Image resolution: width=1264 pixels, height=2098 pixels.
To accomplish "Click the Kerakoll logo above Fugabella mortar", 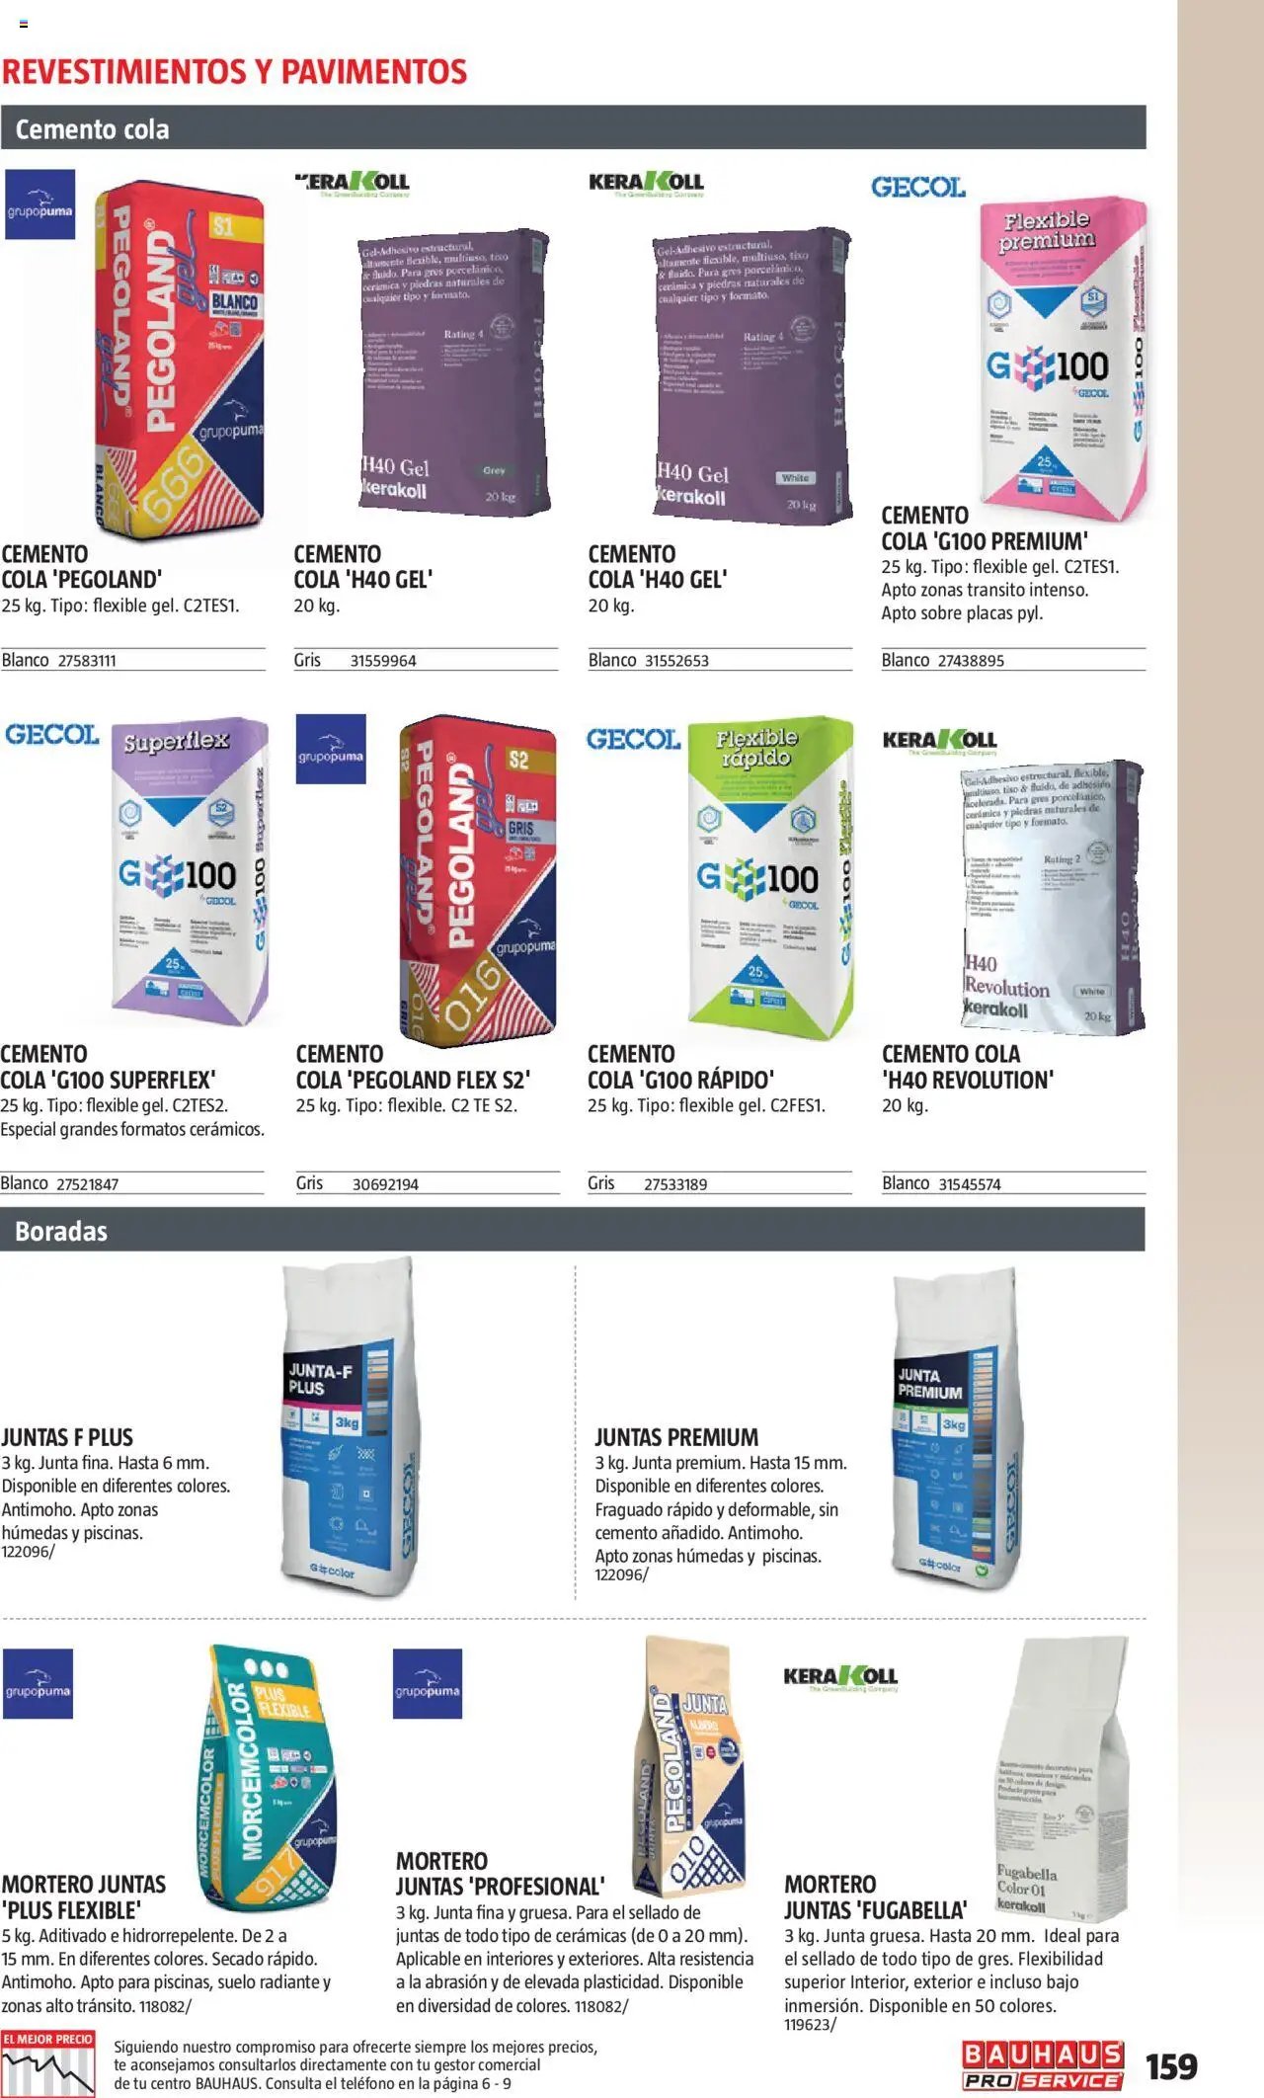I will click(840, 1677).
